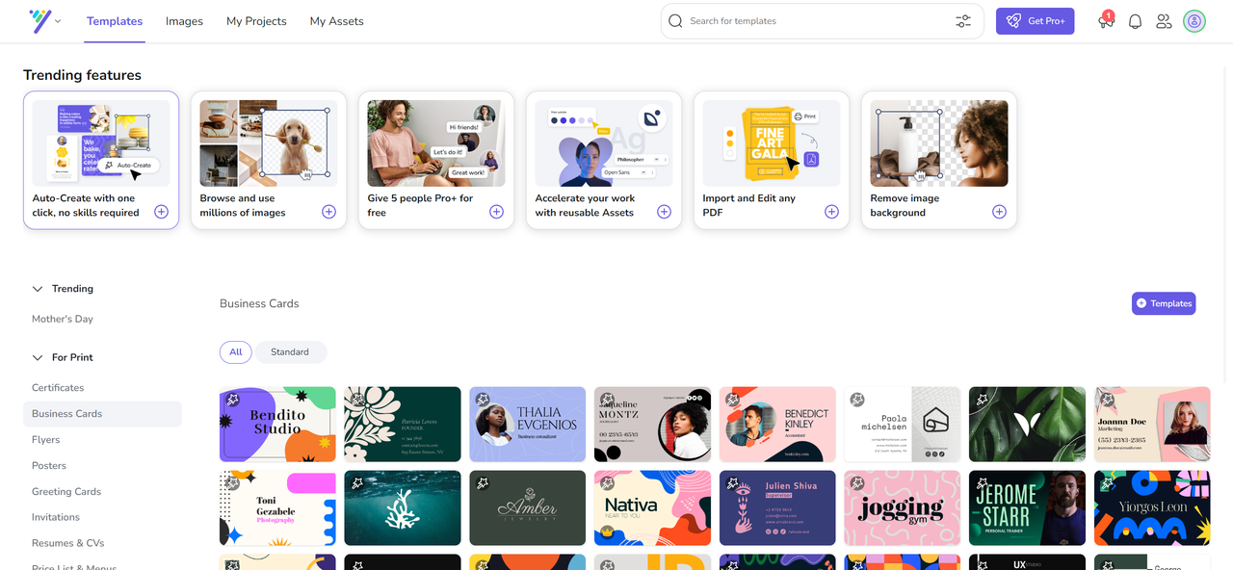Click auto-create badge on Jerome Starr card
Screen dimensions: 1233x570
click(982, 482)
